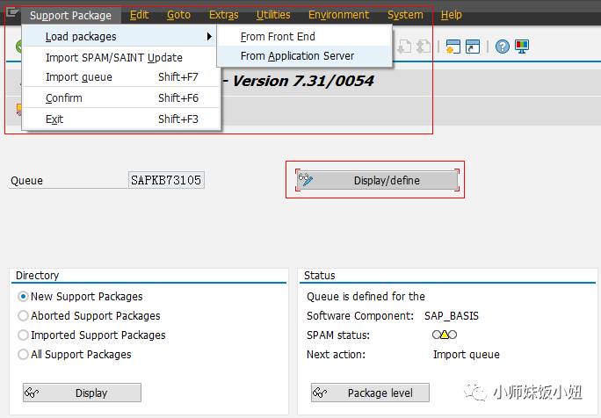This screenshot has height=418, width=601.
Task: Open the Environment menu
Action: tap(338, 15)
